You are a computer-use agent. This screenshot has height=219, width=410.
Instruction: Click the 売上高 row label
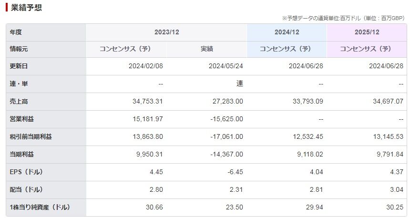[19, 102]
